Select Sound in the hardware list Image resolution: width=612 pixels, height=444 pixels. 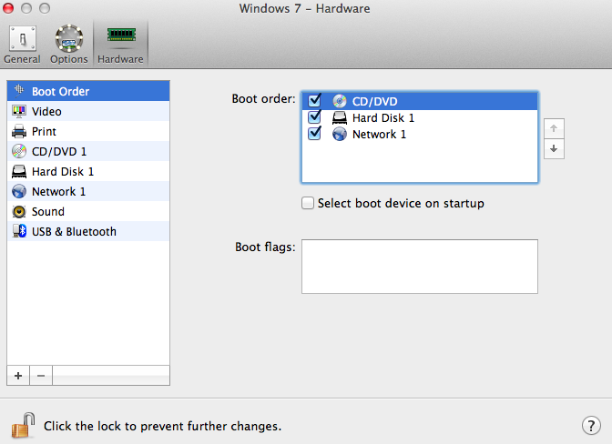[x=88, y=211]
